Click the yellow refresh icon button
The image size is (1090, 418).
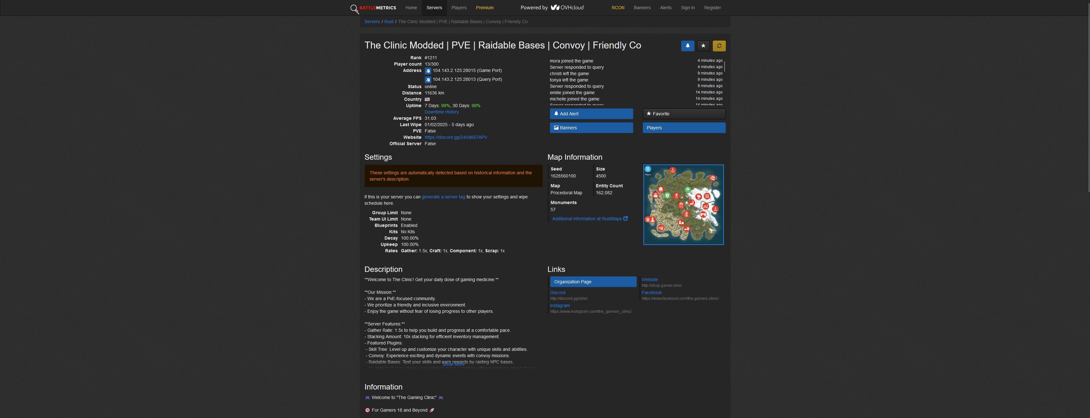[719, 46]
